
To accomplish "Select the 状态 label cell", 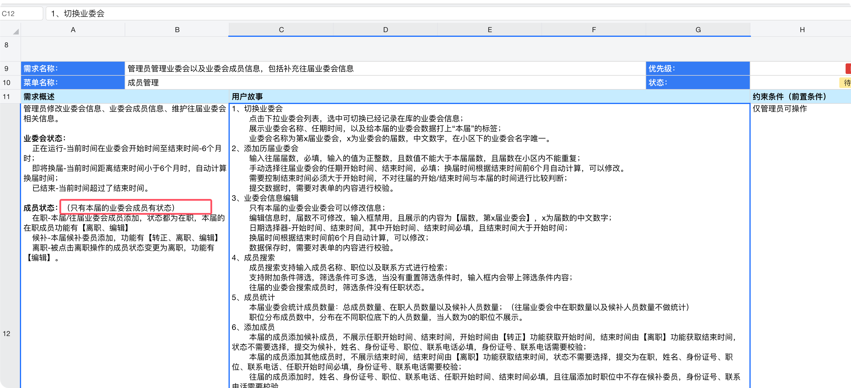I will pyautogui.click(x=697, y=82).
